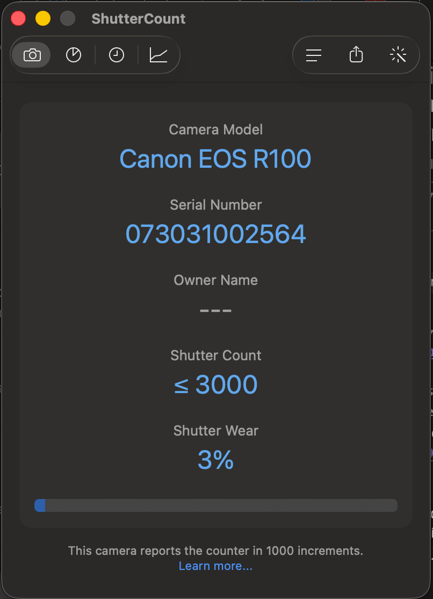Click the Canon EOS R100 model name
433x599 pixels.
[x=215, y=159]
